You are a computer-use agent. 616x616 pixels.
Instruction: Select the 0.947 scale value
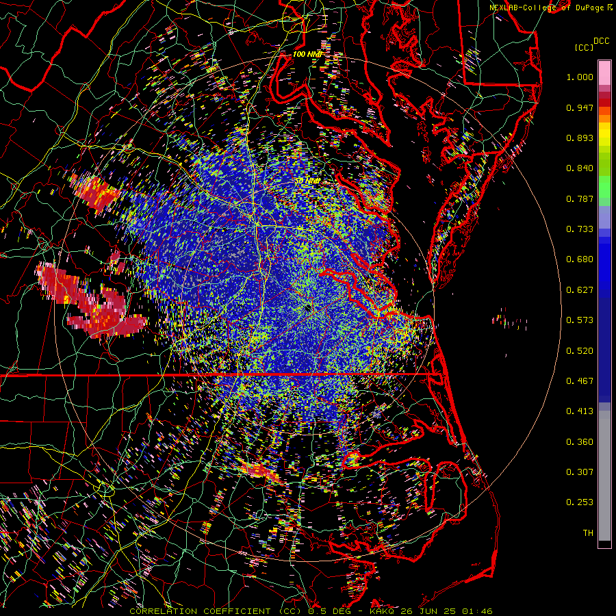pyautogui.click(x=580, y=107)
